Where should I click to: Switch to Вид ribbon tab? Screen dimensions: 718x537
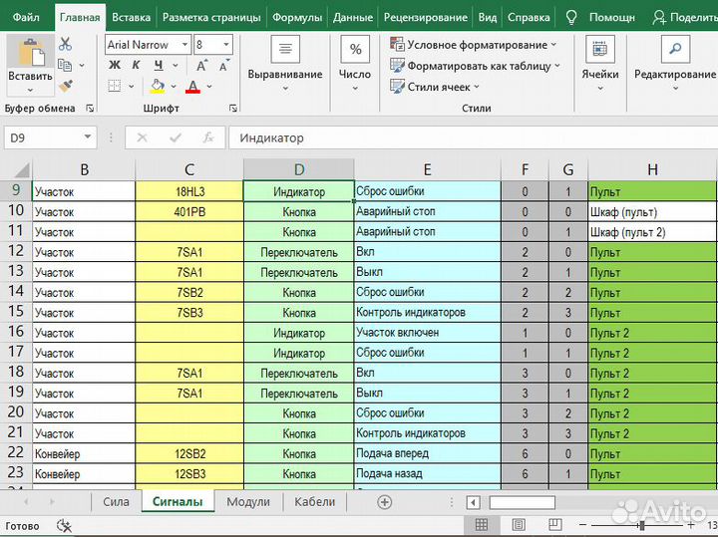(x=488, y=17)
